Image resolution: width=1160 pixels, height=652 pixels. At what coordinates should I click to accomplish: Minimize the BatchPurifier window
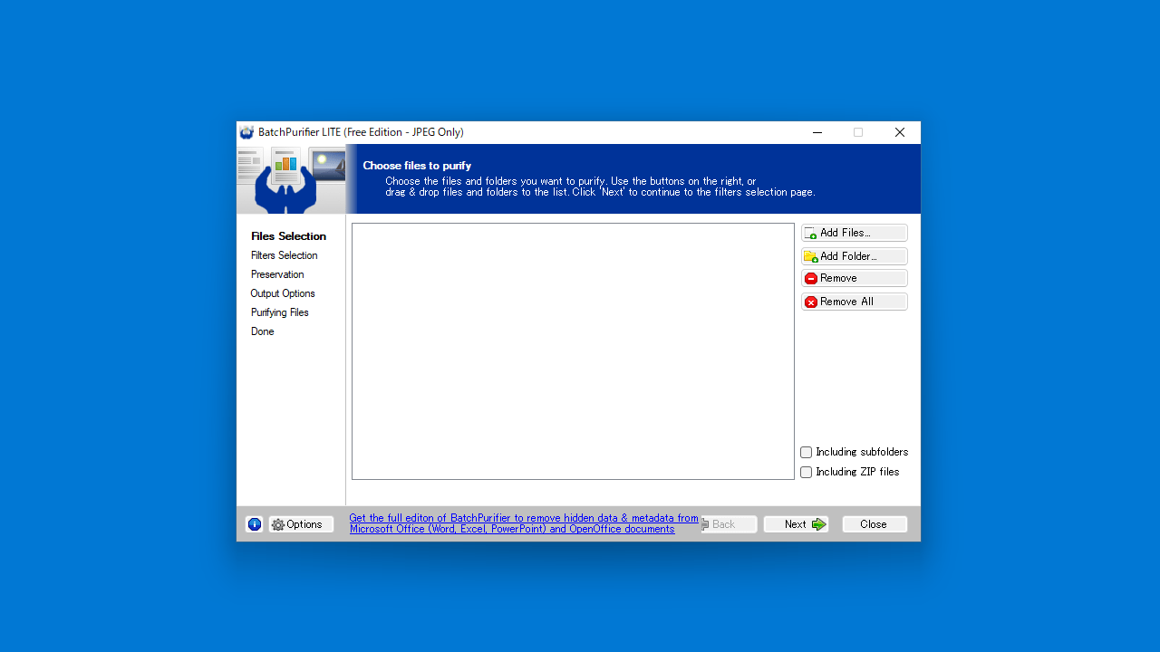[x=817, y=132]
